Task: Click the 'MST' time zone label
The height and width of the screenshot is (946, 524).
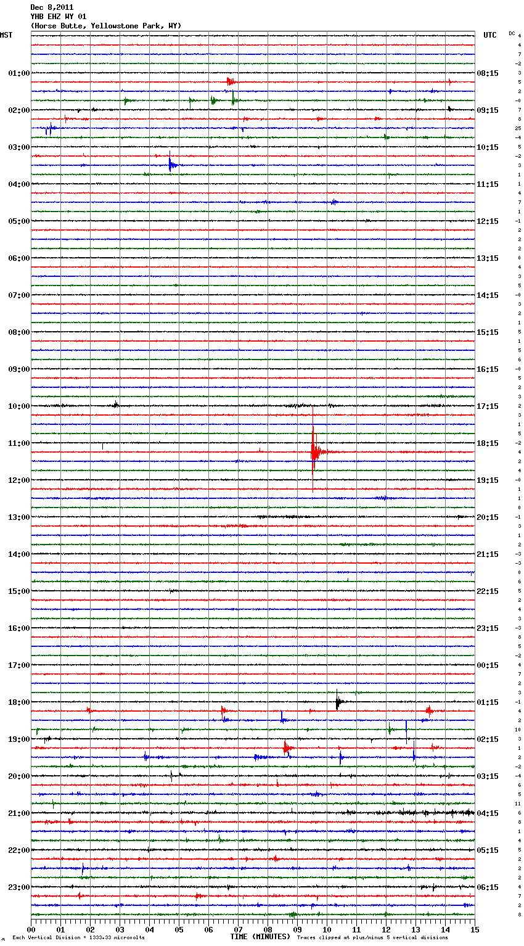Action: (6, 35)
